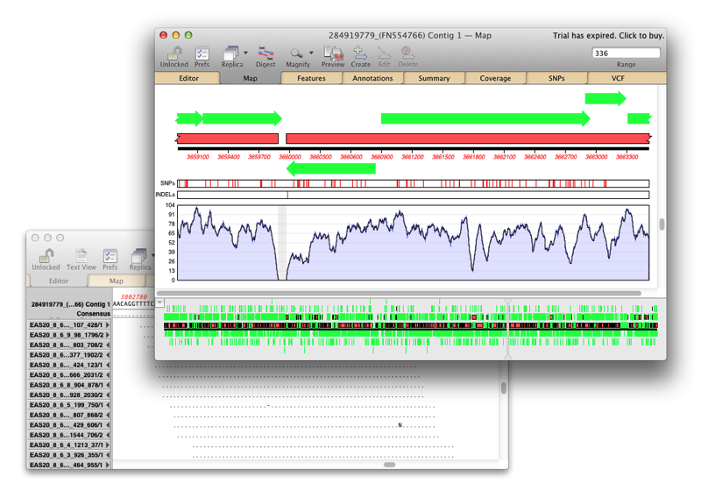The width and height of the screenshot is (701, 498).
Task: Click the '284919779_(...66) Contig 1' label
Action: pyautogui.click(x=70, y=304)
